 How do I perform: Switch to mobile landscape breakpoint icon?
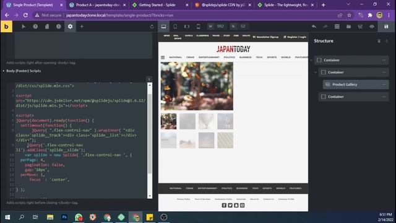click(187, 27)
